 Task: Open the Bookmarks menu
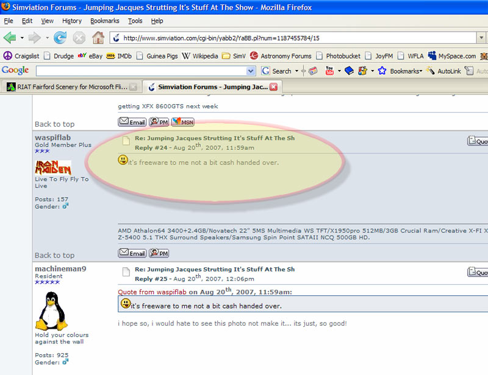(105, 21)
